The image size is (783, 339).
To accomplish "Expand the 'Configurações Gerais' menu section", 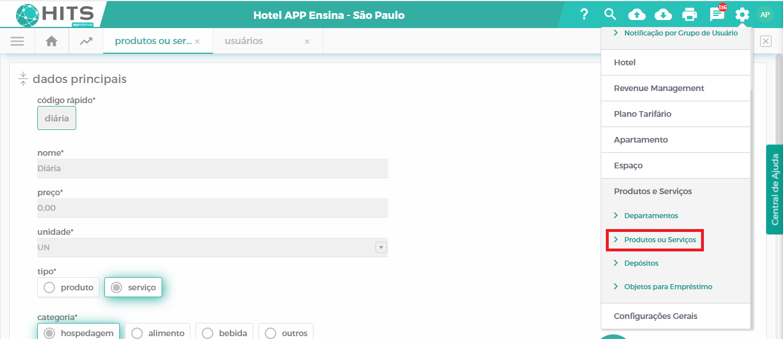I will point(655,316).
